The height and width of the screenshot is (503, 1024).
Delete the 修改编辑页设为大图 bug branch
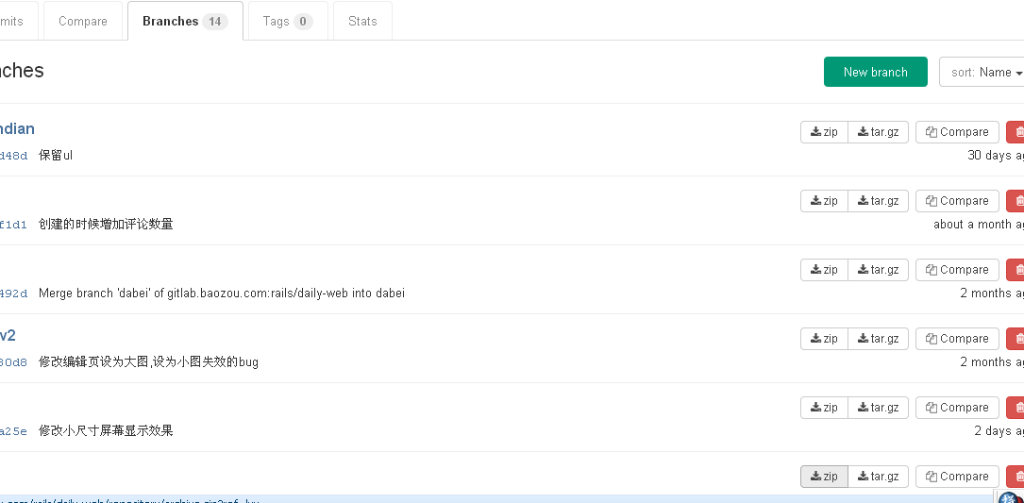(x=1016, y=339)
